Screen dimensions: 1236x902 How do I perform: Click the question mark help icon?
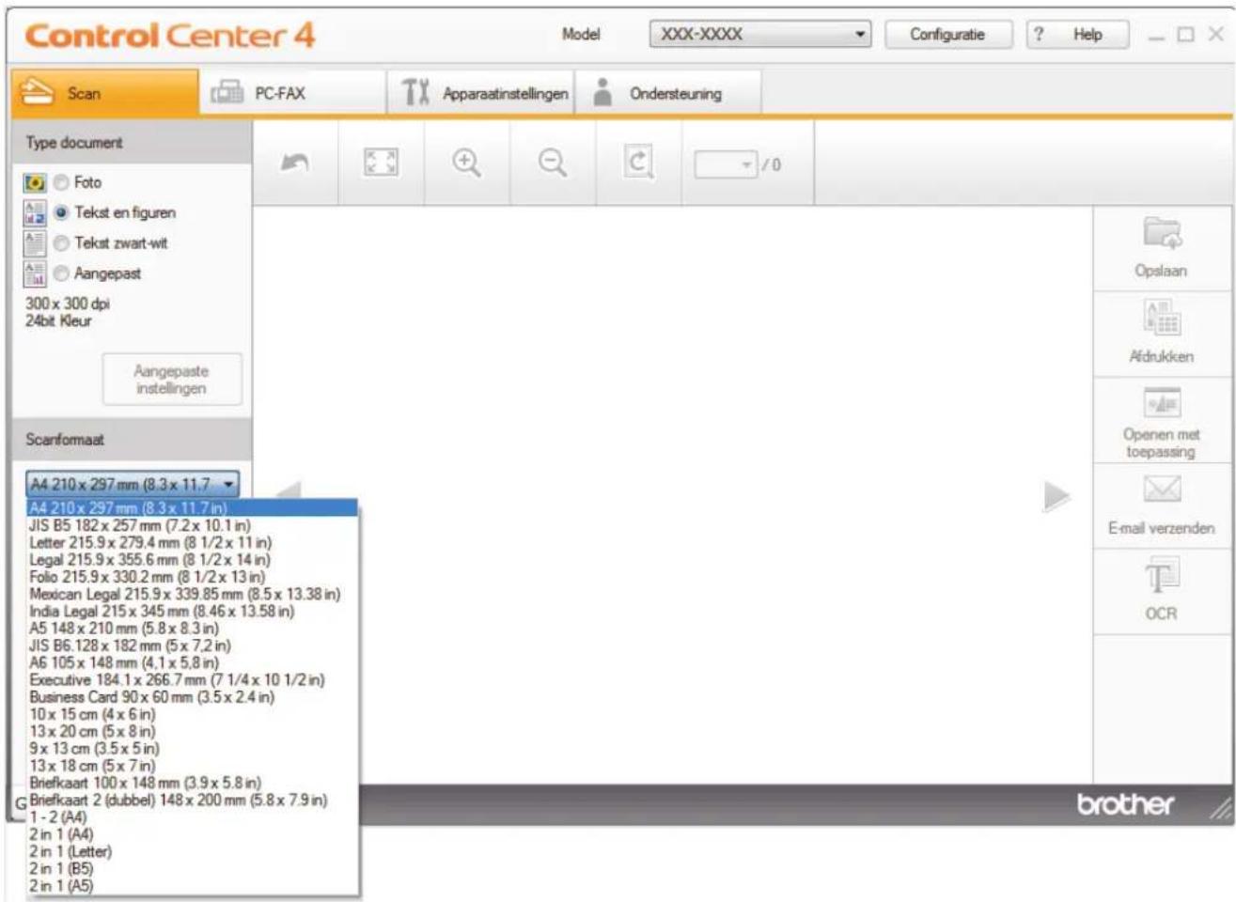tap(1039, 34)
